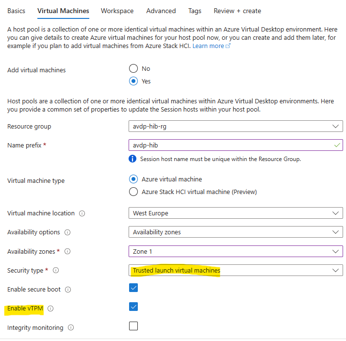Screen dimensions: 346x341
Task: Go to Review + create tab
Action: [x=237, y=11]
